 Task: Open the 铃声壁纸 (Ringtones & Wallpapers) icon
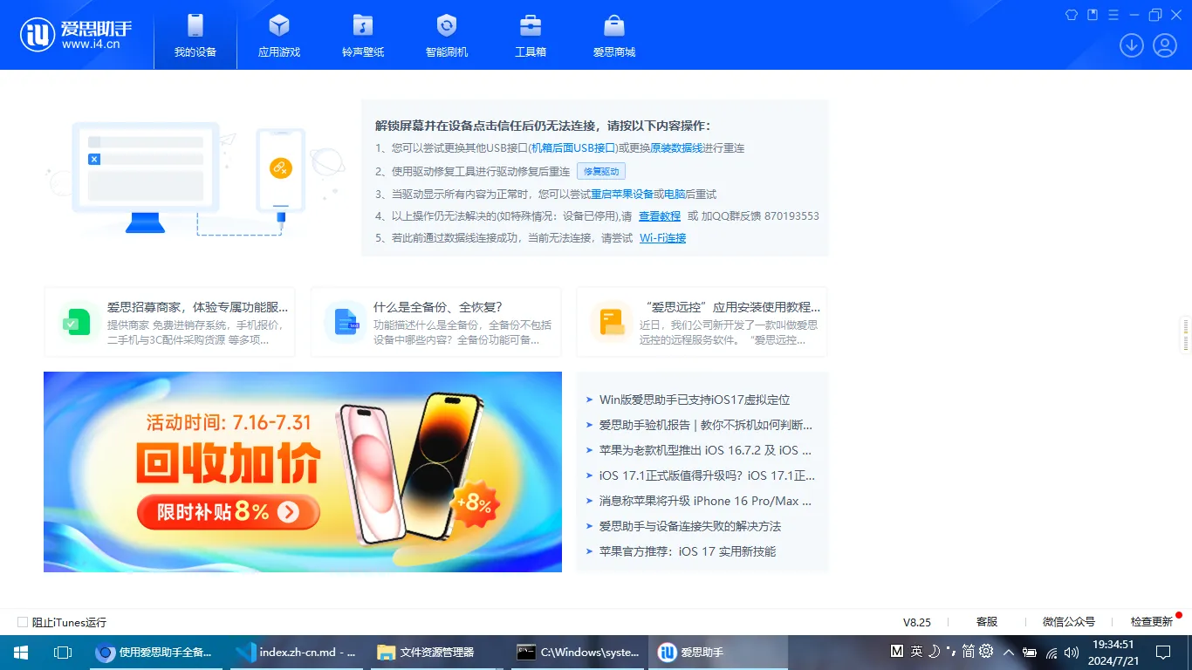(x=362, y=35)
